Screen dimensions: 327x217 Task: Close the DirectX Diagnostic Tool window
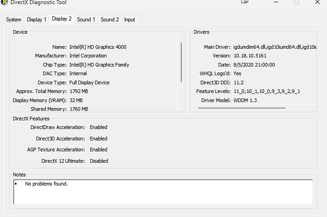click(317, 2)
